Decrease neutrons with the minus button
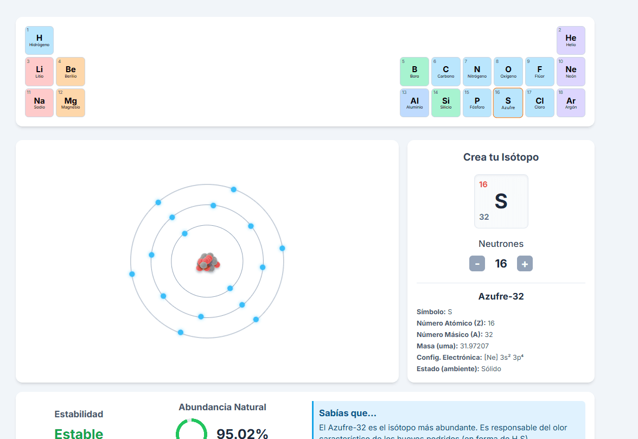The width and height of the screenshot is (638, 439). point(477,264)
